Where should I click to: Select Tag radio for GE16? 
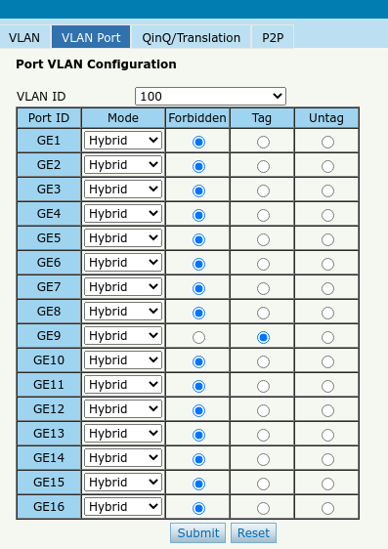pyautogui.click(x=263, y=508)
